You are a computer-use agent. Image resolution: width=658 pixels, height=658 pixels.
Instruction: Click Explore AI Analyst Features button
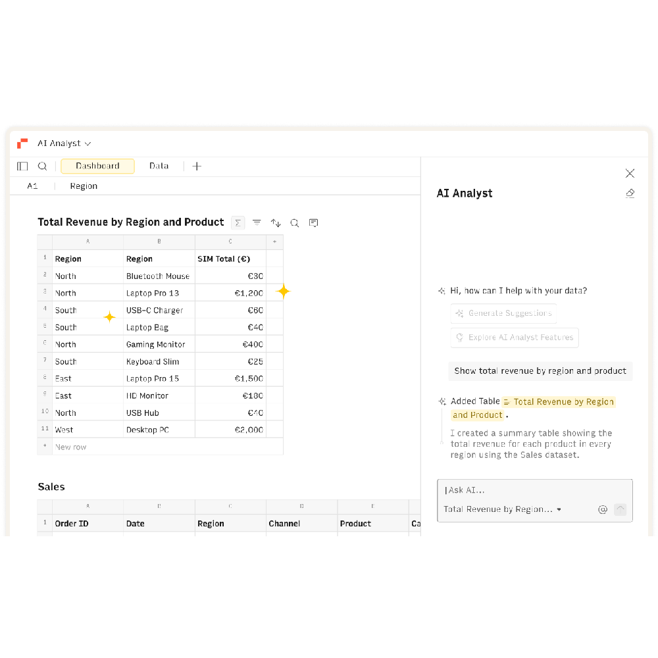point(515,338)
